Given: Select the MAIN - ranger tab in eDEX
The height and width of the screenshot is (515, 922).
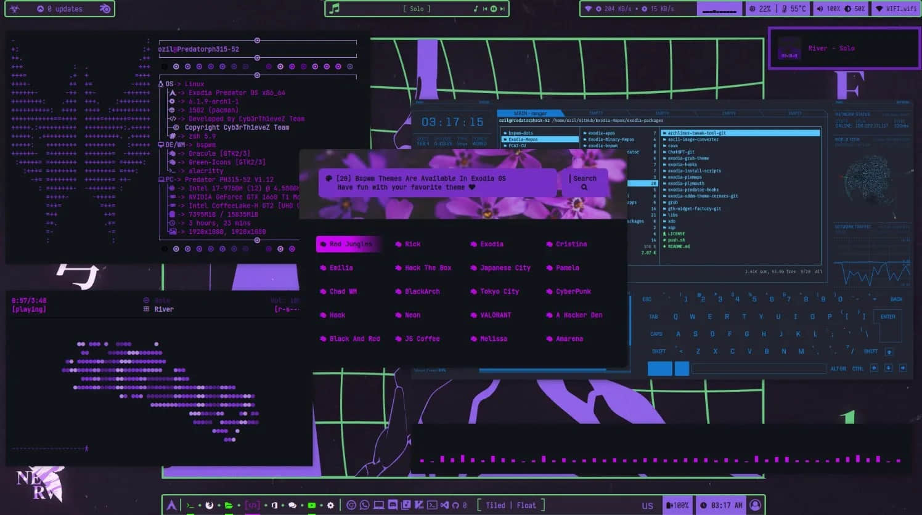Looking at the screenshot, I should coord(530,113).
